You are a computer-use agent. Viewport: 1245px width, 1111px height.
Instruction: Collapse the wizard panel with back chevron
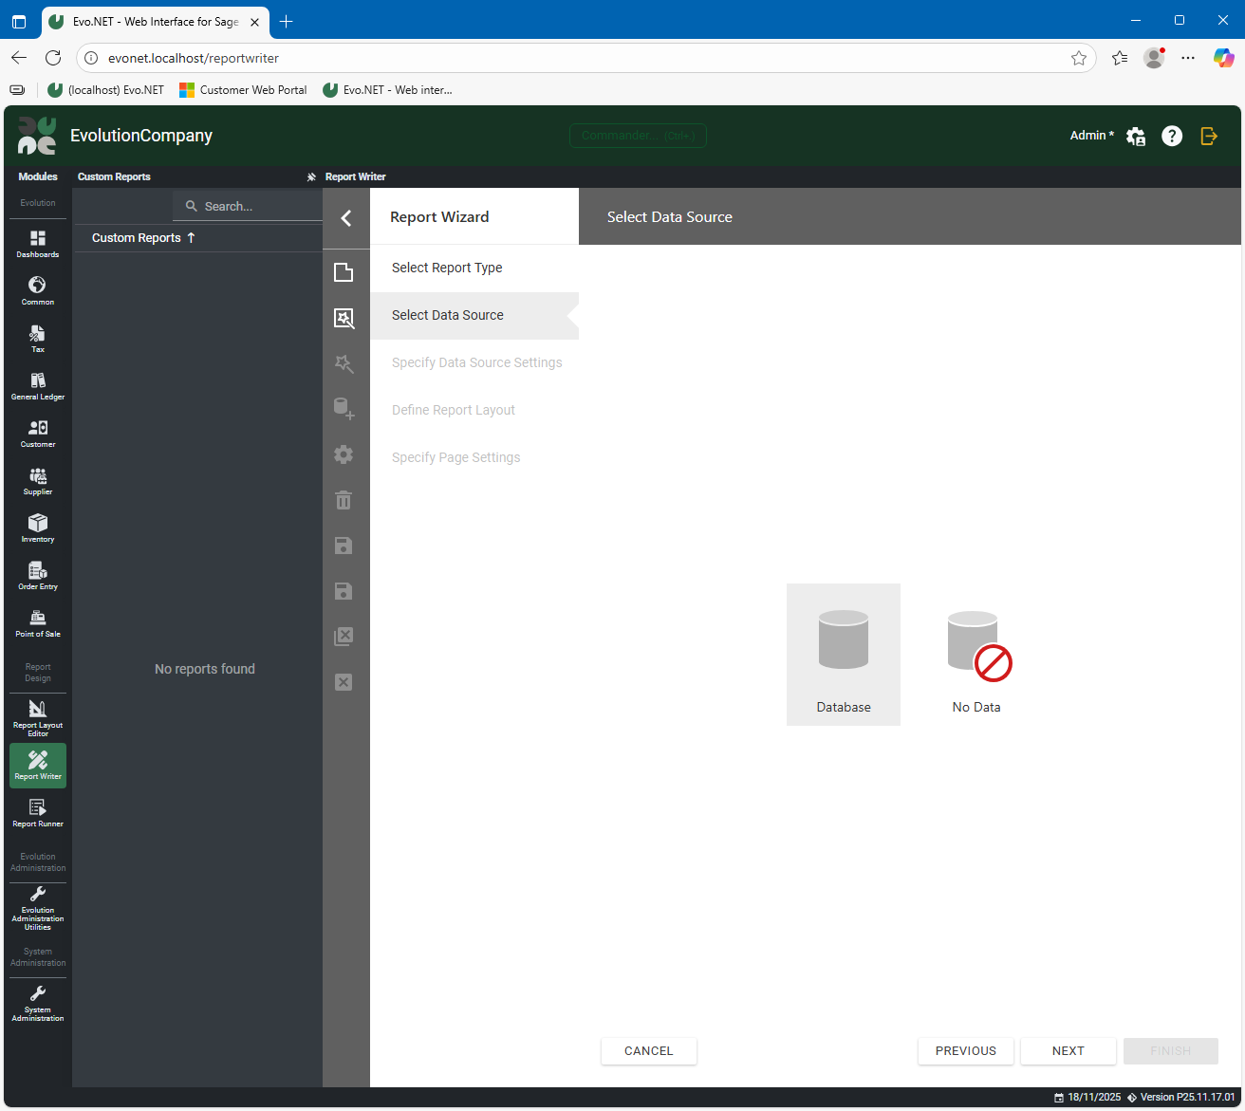pyautogui.click(x=346, y=218)
